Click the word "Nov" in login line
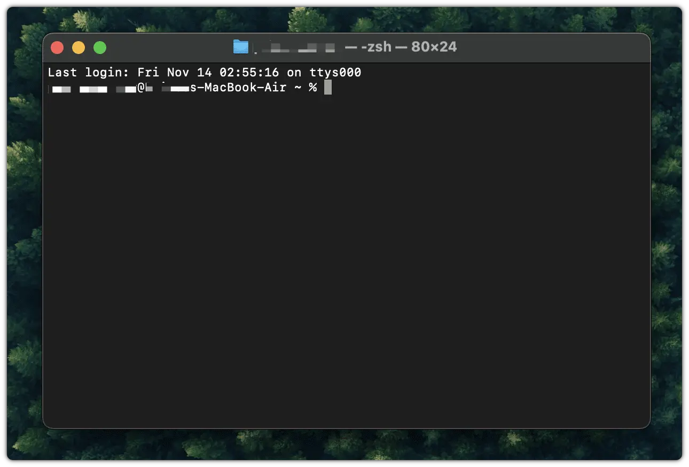This screenshot has height=467, width=689. [x=178, y=73]
